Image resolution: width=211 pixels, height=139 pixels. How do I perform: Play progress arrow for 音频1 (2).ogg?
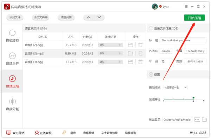120,45
